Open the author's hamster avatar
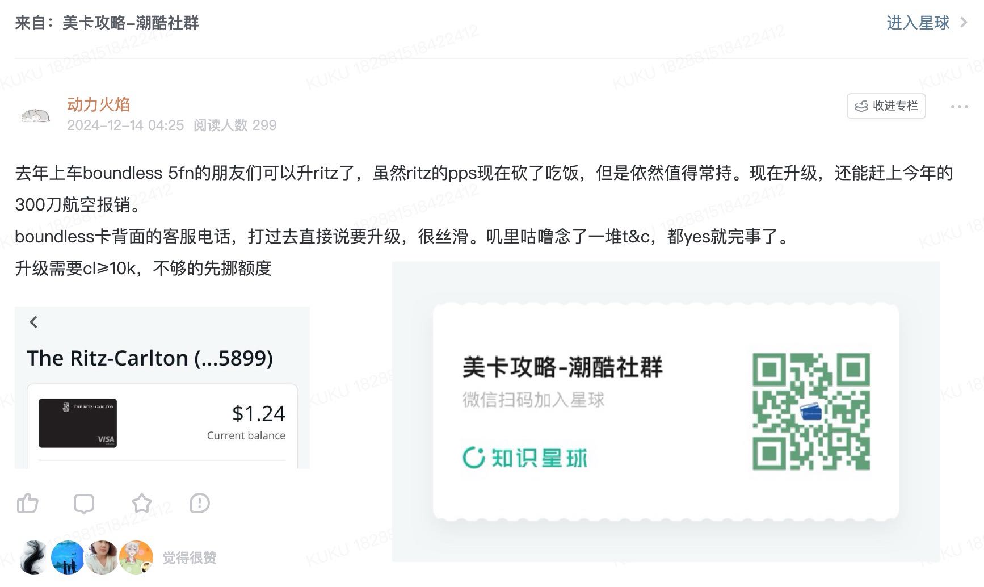The height and width of the screenshot is (587, 984). coord(35,115)
